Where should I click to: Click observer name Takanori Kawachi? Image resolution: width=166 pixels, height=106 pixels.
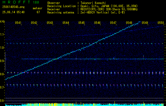[93, 3]
